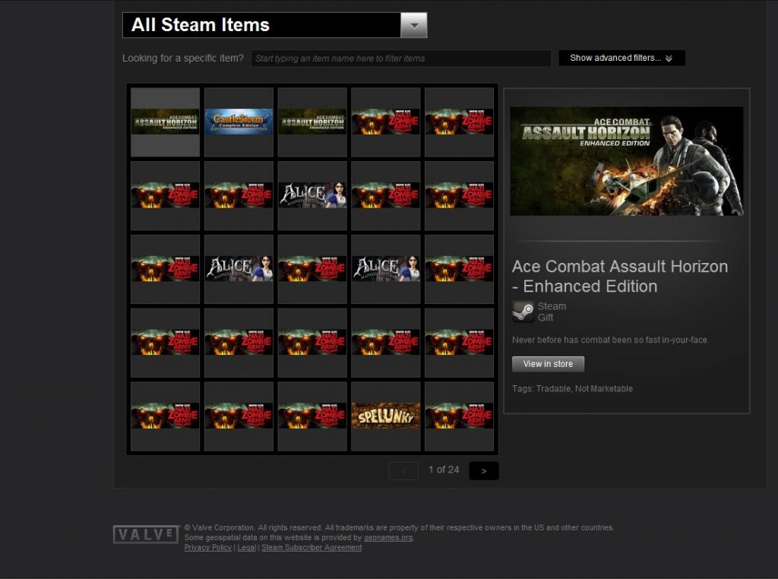Click the "© Valve Corporation. All rights reserved" text
The width and height of the screenshot is (778, 579).
pos(253,527)
